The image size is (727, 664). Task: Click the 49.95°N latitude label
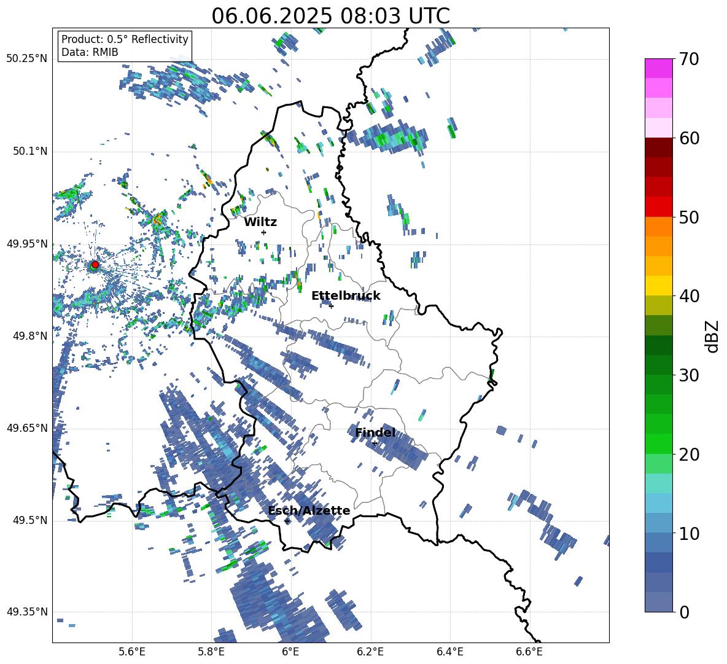[x=27, y=244]
